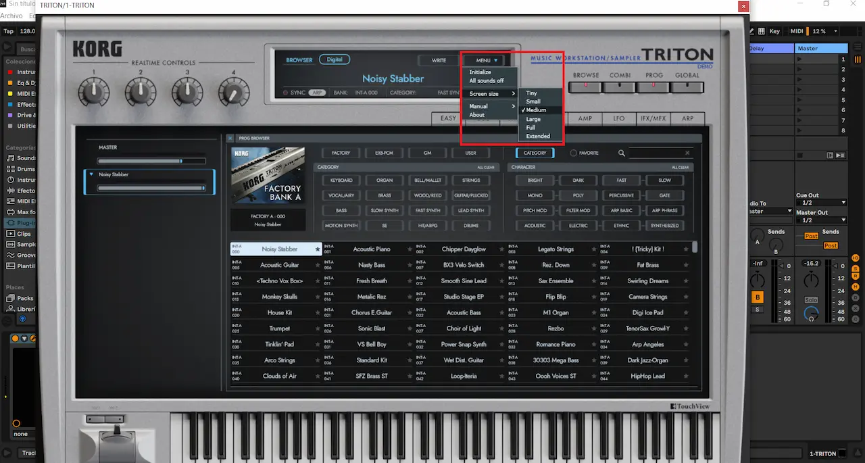Click the FACTORY bank button
The image size is (865, 463).
(341, 153)
